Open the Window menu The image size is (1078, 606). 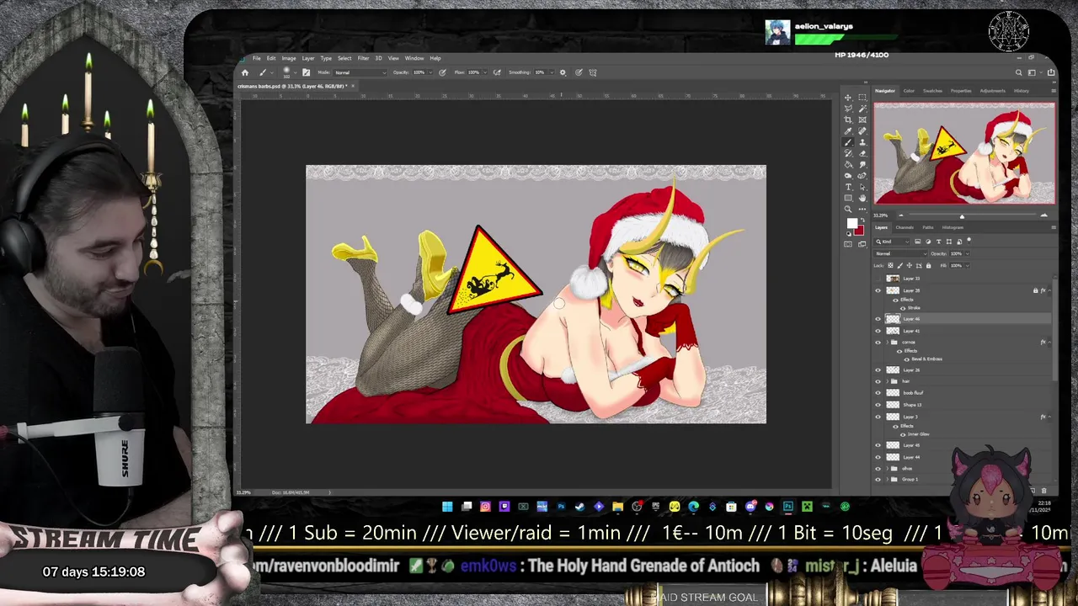click(x=414, y=58)
